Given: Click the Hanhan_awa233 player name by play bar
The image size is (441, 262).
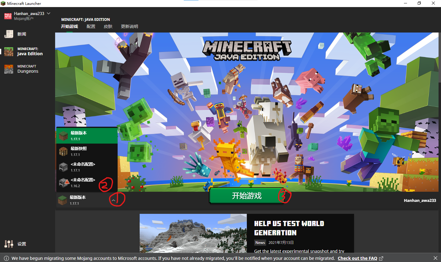Looking at the screenshot, I should 420,200.
